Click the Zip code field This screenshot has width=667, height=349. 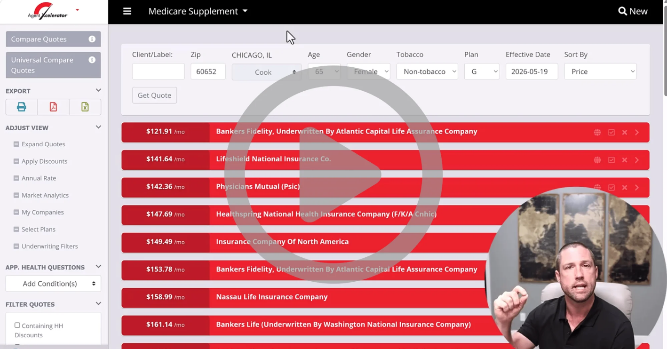(208, 71)
